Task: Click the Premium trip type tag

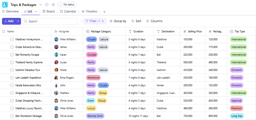Action: point(236,108)
